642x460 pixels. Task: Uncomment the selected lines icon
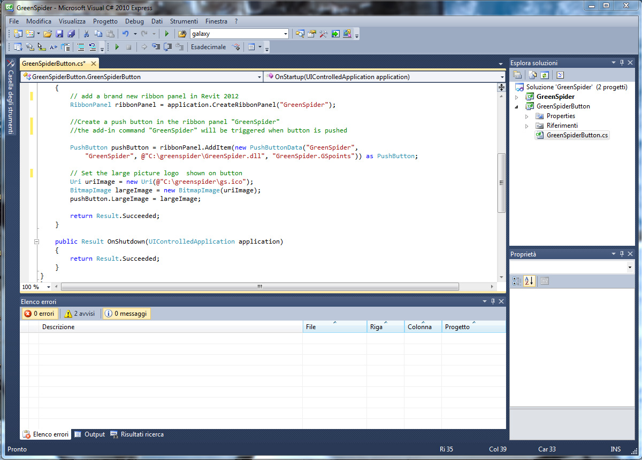click(x=93, y=47)
